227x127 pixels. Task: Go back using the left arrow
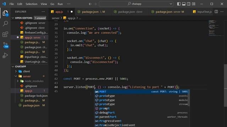point(90,4)
